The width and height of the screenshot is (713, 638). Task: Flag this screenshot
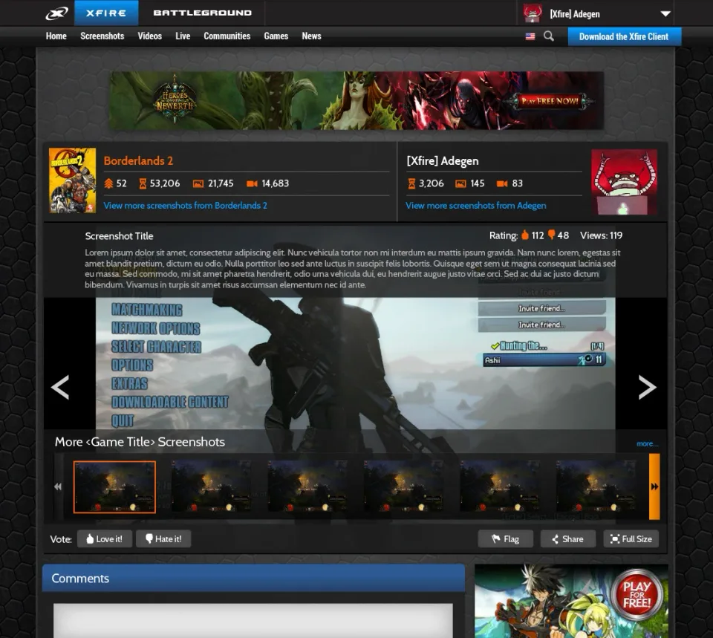coord(505,539)
